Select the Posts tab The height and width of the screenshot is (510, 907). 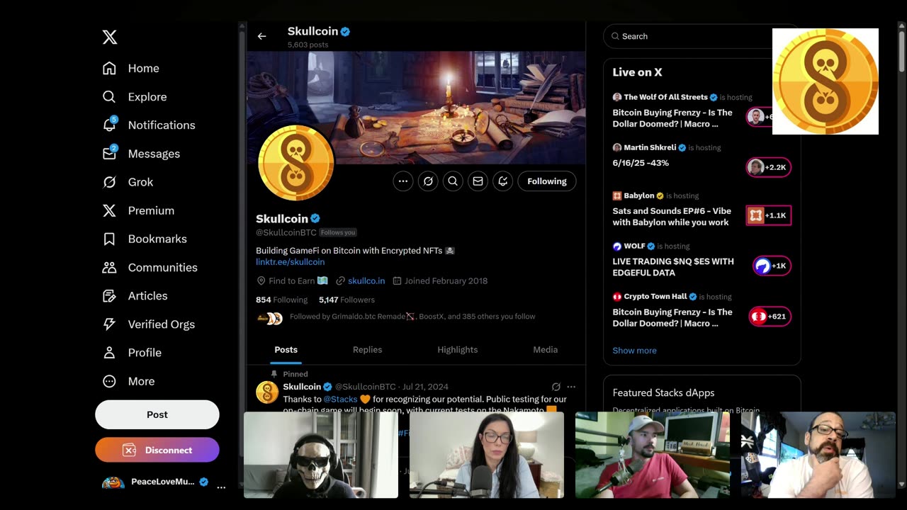tap(286, 350)
